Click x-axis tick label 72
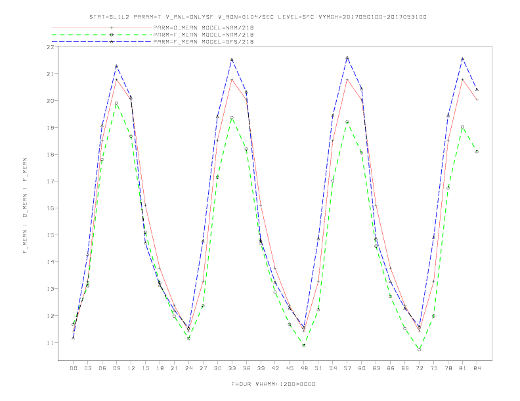 click(420, 368)
